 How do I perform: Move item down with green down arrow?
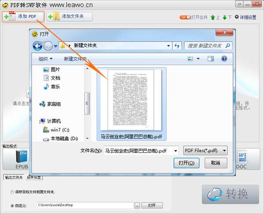224,17
